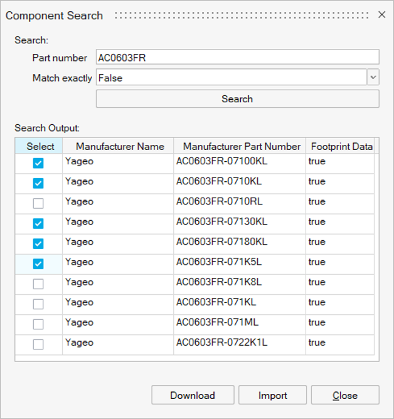Tick the AC0603FR-0722K1L checkbox
The width and height of the screenshot is (394, 419).
(x=38, y=344)
